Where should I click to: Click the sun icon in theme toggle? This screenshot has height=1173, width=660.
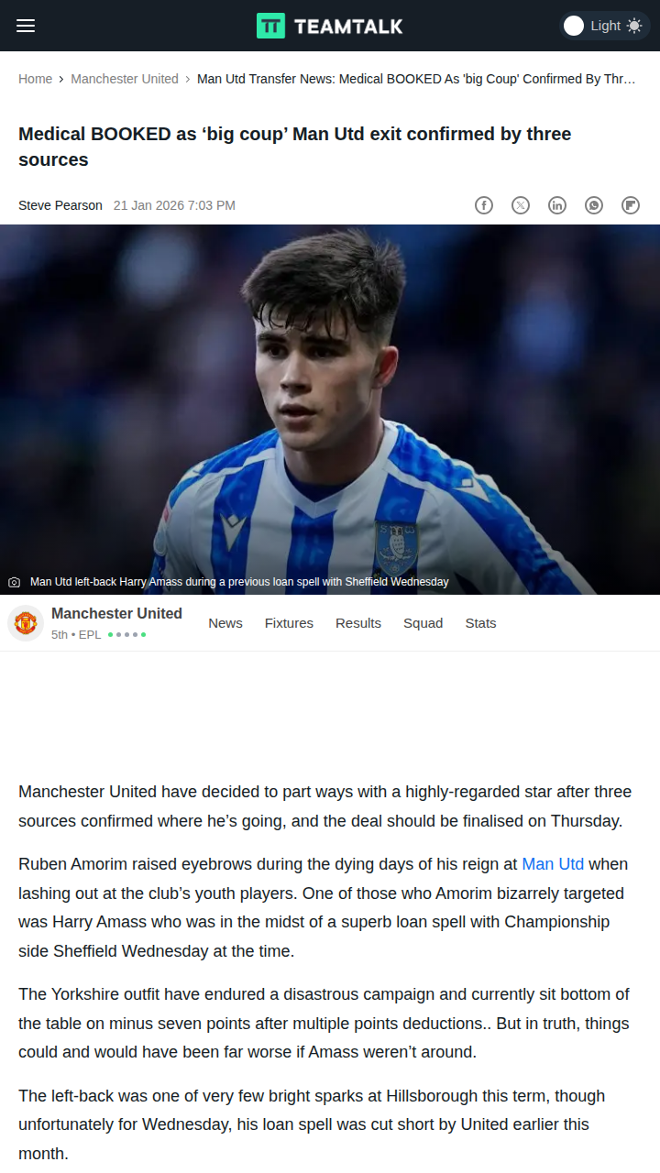(634, 26)
